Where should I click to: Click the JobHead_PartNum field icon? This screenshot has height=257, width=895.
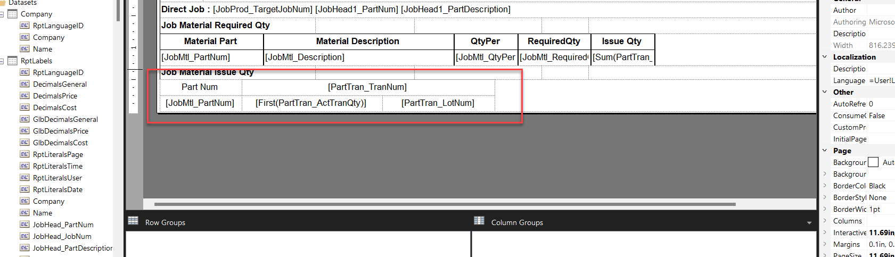click(24, 225)
